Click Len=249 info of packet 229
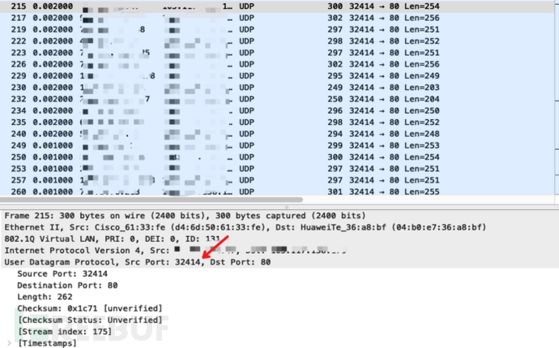The width and height of the screenshot is (559, 348). coord(422,76)
